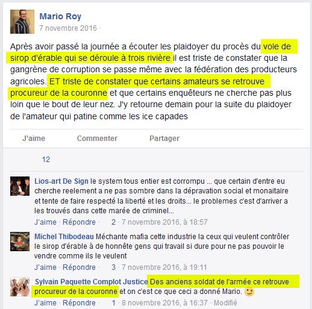Open Mario Roy's profile picture
This screenshot has width=312, height=309.
pyautogui.click(x=22, y=22)
